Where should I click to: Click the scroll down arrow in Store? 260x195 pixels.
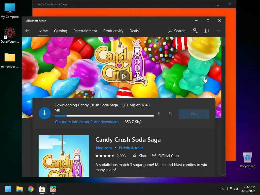pos(223,175)
